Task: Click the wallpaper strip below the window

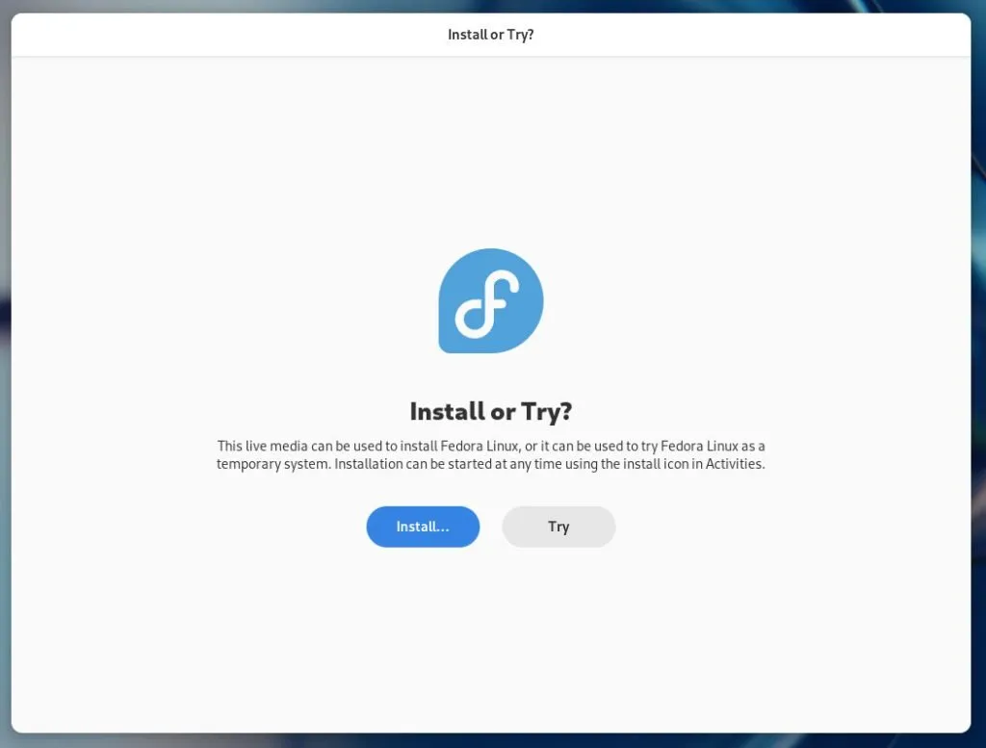Action: tap(491, 741)
